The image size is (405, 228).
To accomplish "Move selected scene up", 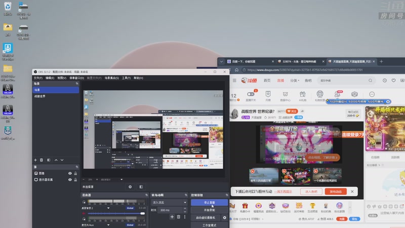I will click(x=56, y=160).
